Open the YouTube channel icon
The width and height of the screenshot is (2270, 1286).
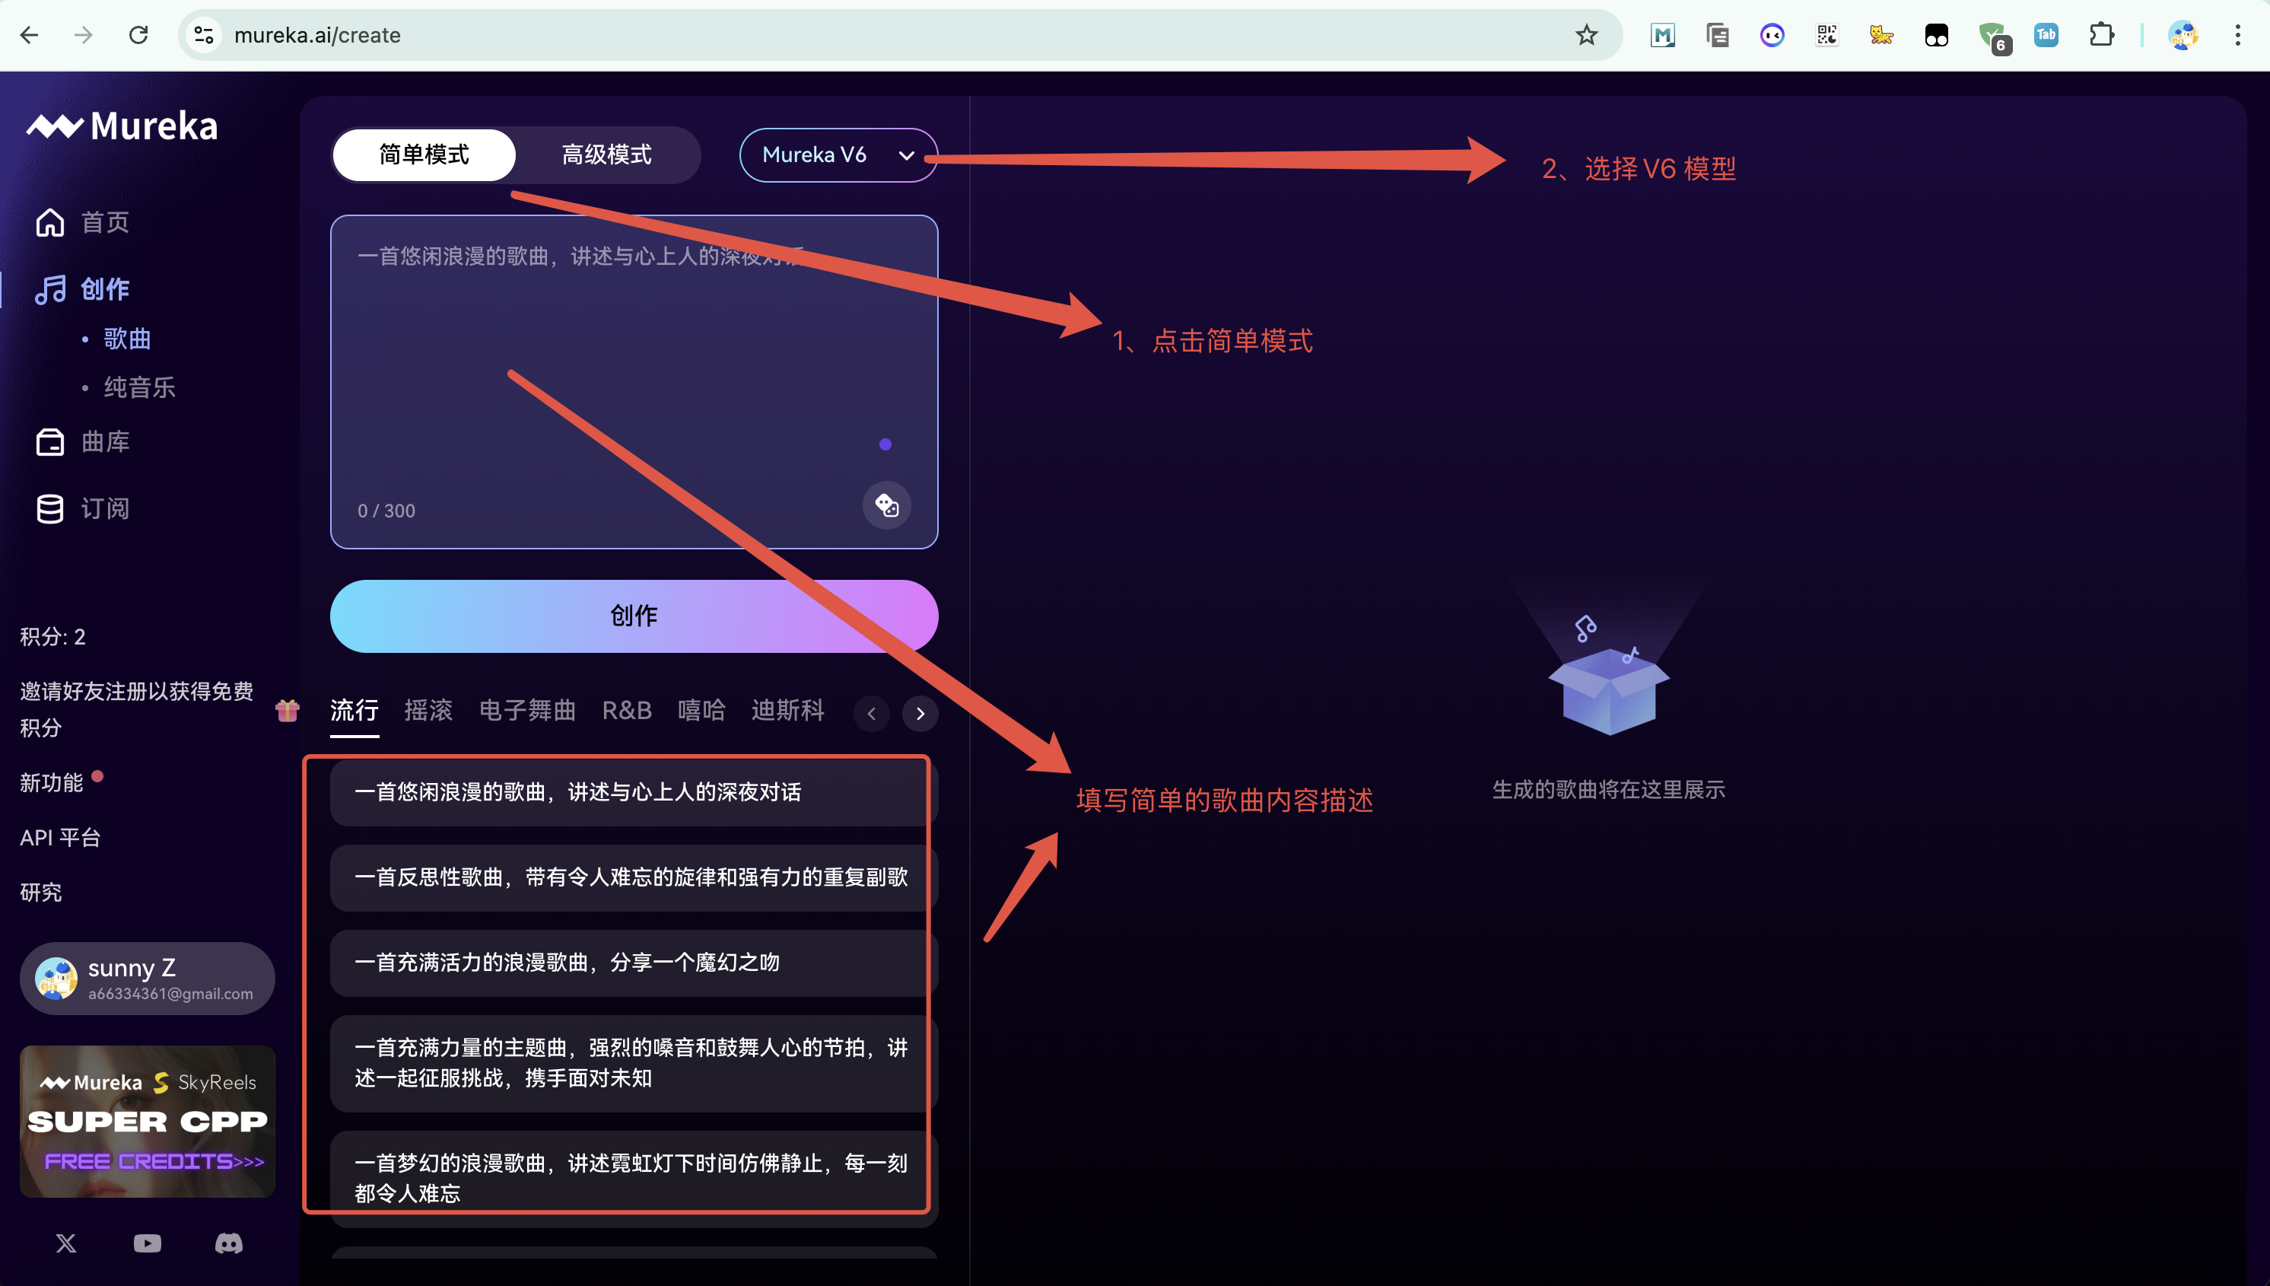148,1243
